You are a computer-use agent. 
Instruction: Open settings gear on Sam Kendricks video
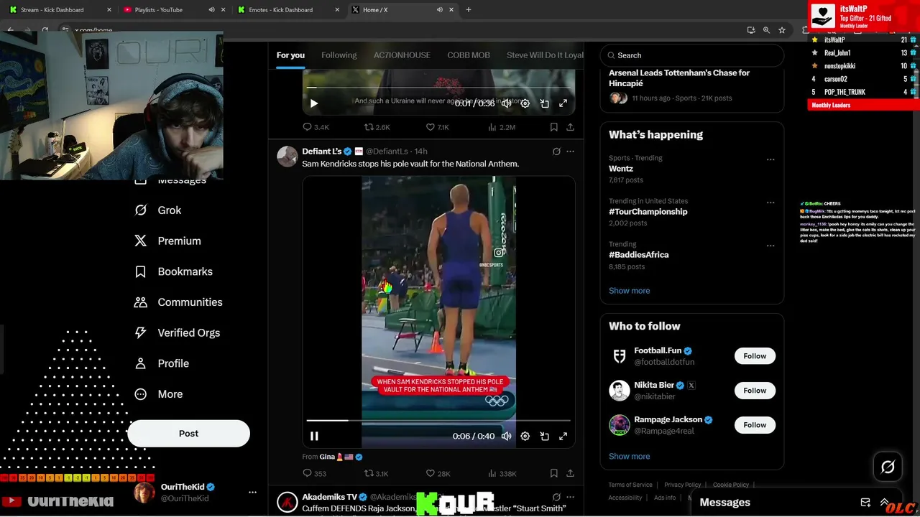point(525,436)
